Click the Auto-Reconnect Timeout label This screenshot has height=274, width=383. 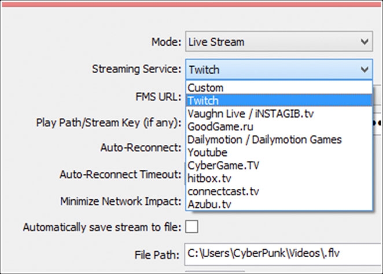click(120, 174)
